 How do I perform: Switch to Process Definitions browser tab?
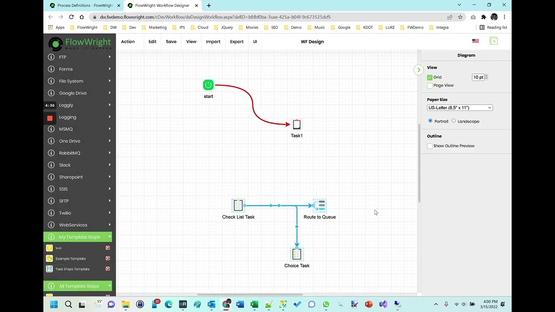85,5
